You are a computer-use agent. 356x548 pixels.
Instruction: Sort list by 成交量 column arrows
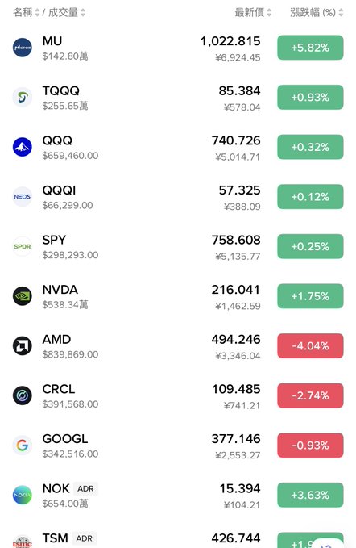point(83,13)
